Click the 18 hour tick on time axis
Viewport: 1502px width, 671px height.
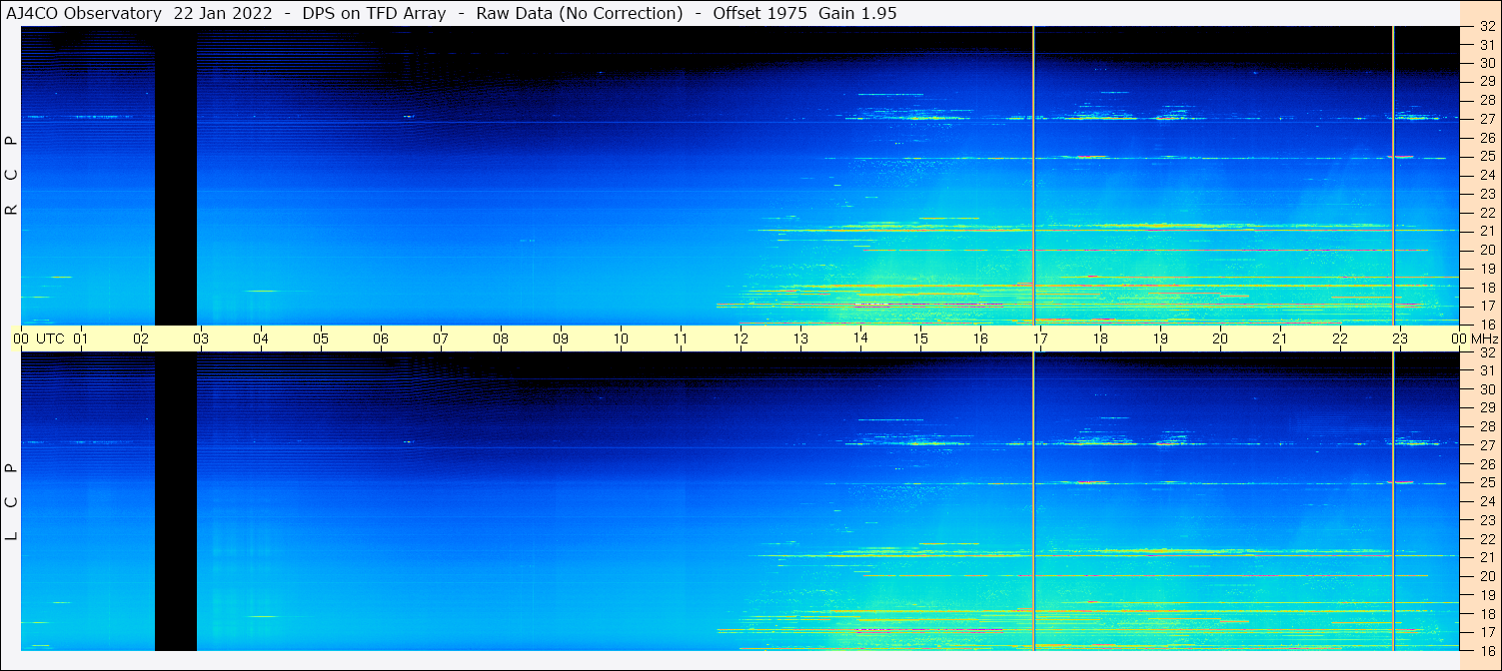pyautogui.click(x=1100, y=338)
